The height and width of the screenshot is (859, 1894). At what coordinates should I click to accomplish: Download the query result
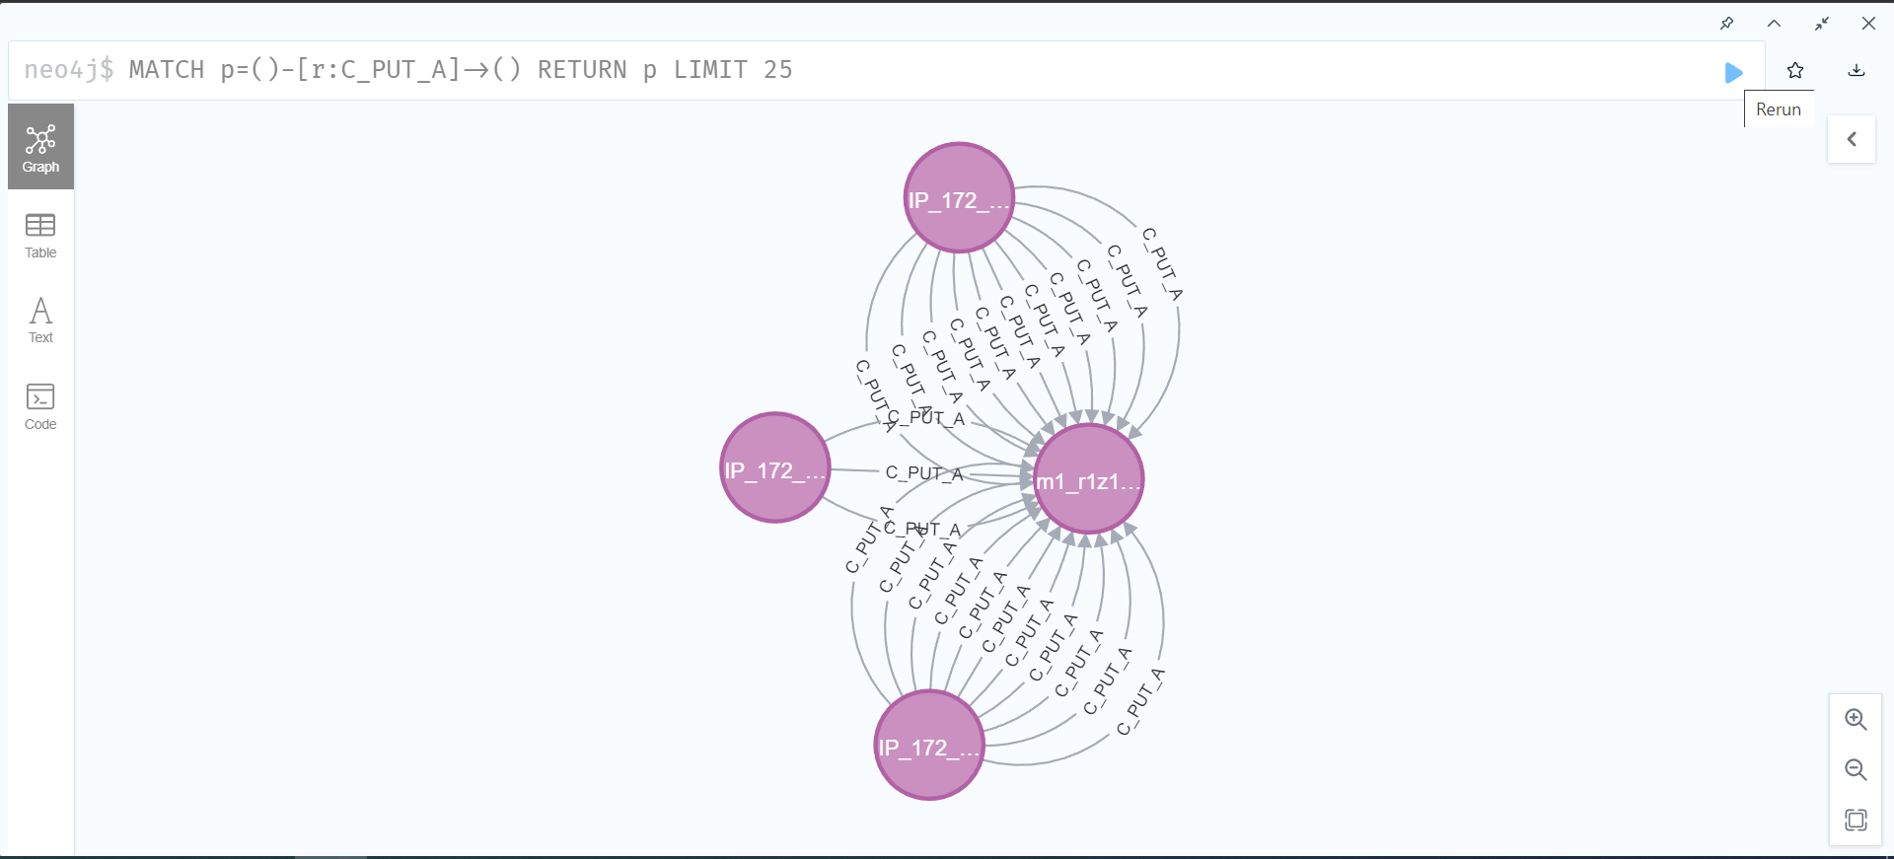pyautogui.click(x=1857, y=70)
